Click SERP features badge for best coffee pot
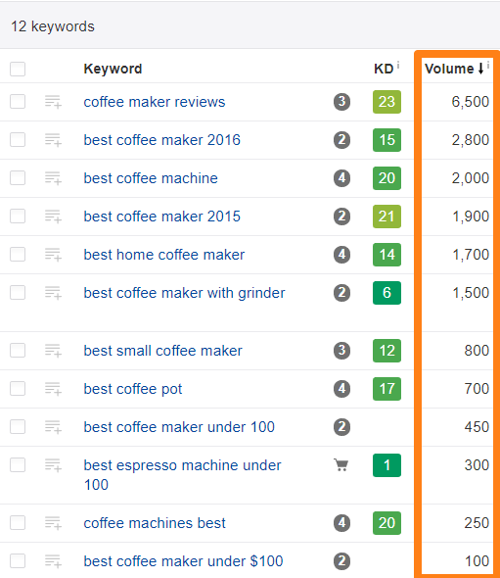 (341, 389)
